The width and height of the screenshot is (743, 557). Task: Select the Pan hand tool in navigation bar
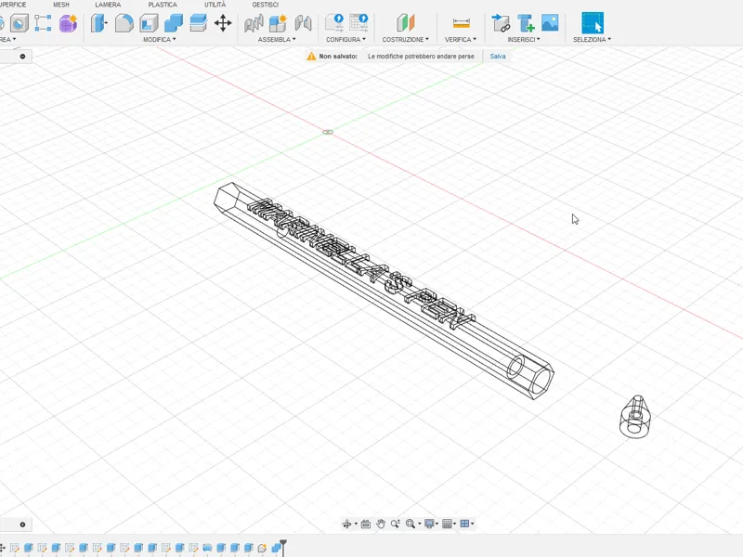(381, 524)
